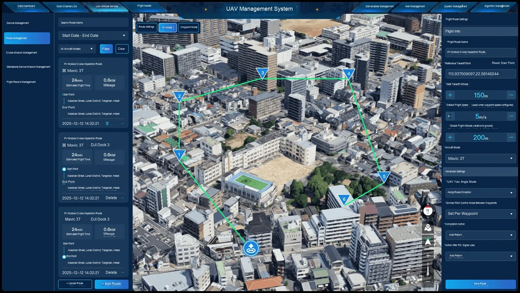Click waypoint marker 2 on the map

pyautogui.click(x=179, y=97)
